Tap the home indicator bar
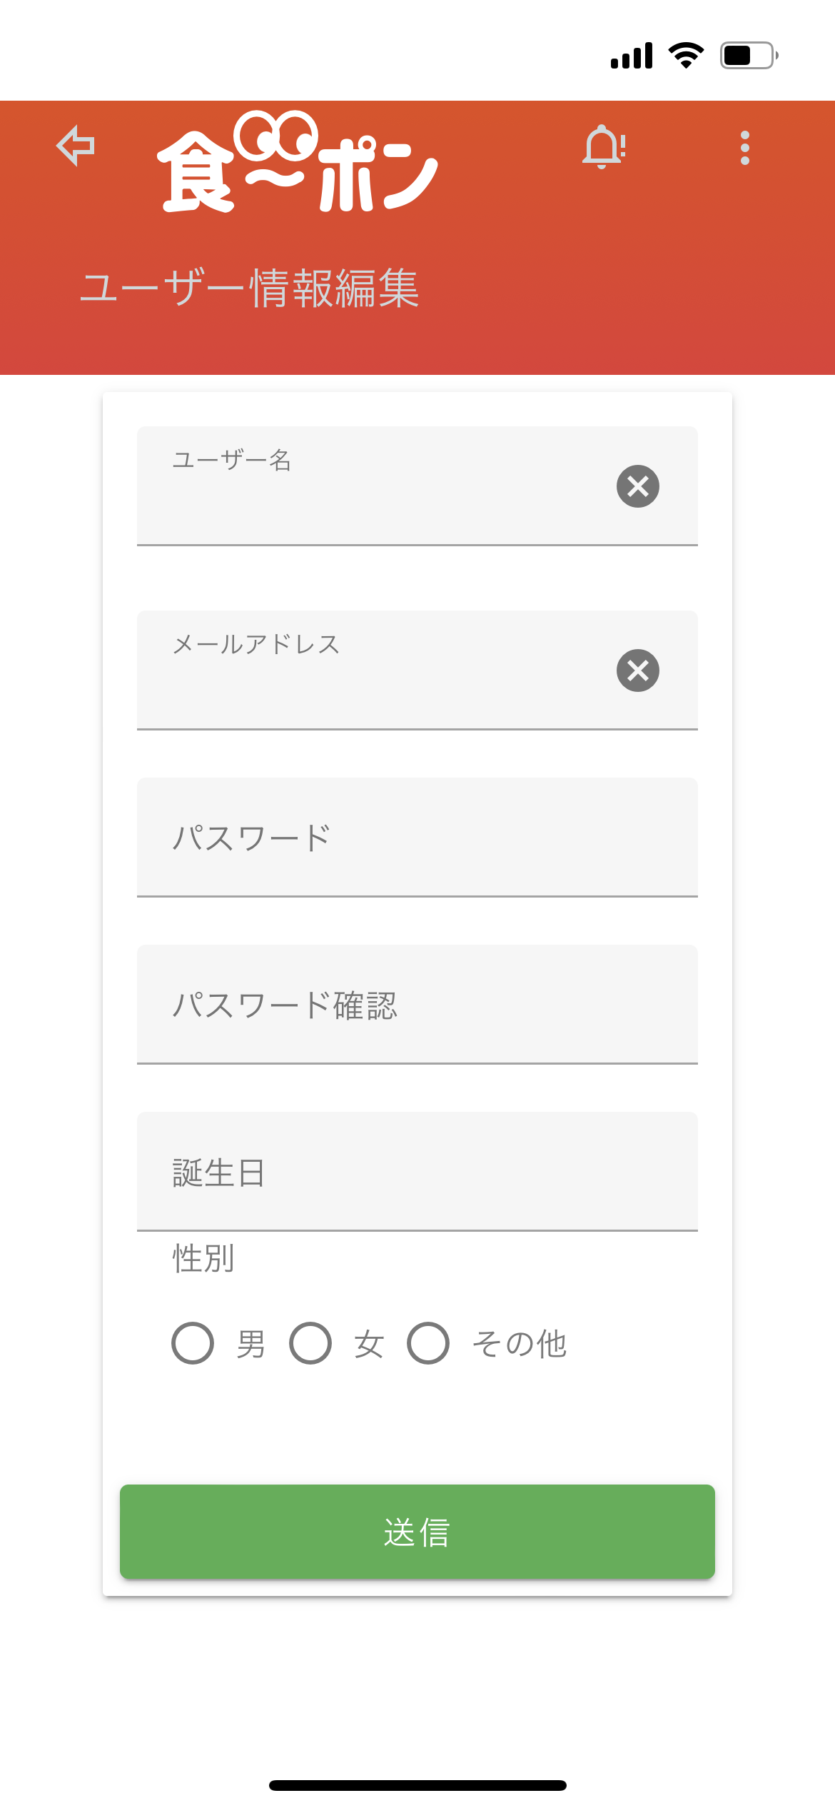Screen dimensions: 835x1808 (417, 1785)
